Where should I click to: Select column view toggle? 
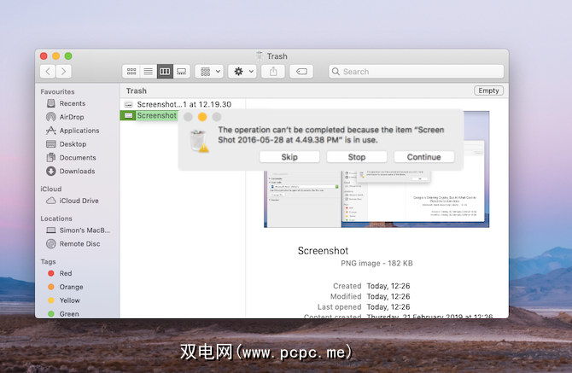pyautogui.click(x=165, y=72)
